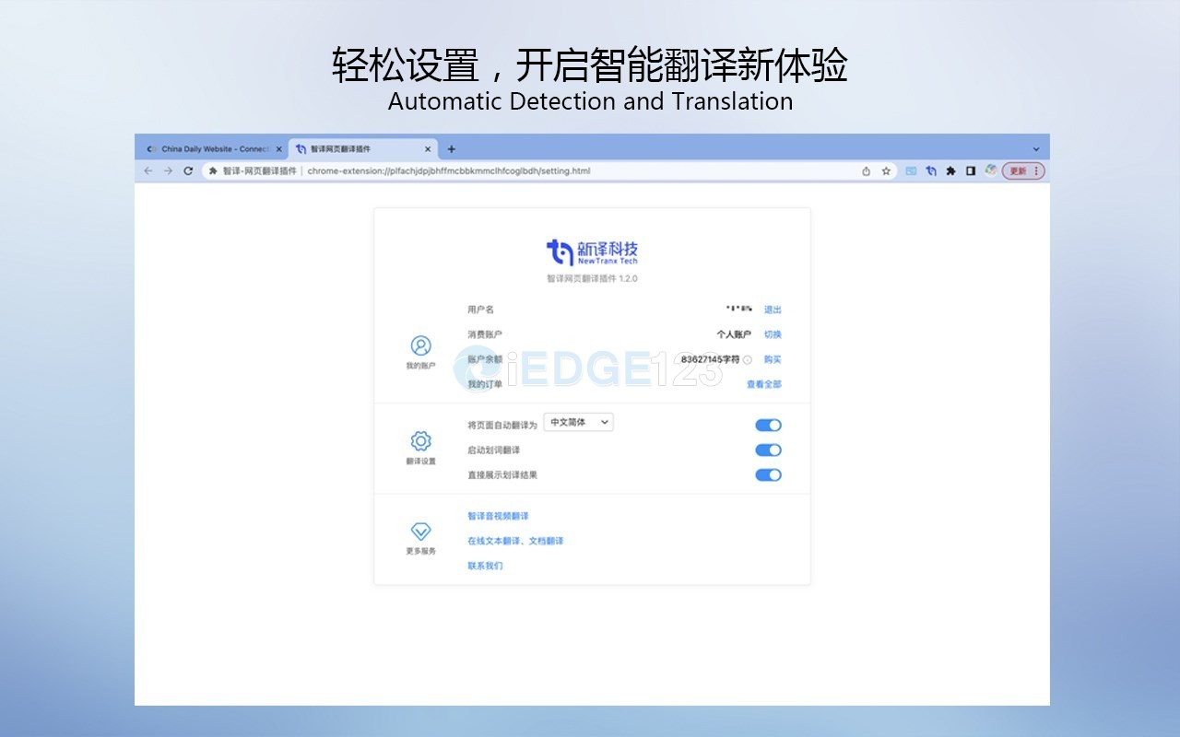Click the version text 智译网页翻译插件 1.2.0
The image size is (1180, 737).
(592, 278)
